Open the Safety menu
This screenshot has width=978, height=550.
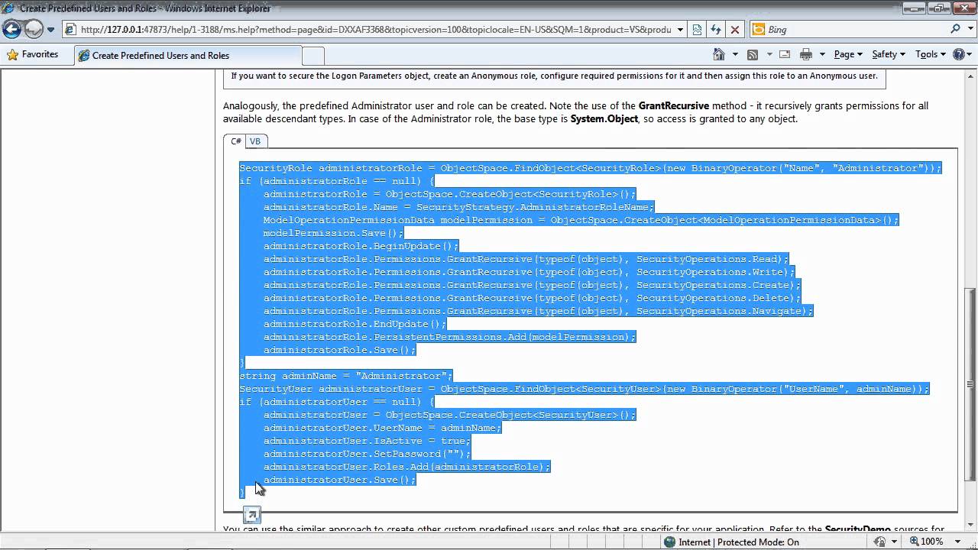889,54
